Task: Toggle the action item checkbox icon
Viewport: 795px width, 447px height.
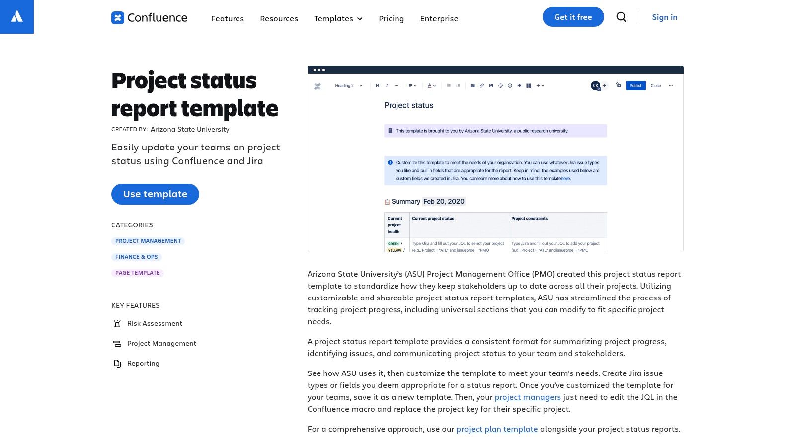Action: point(473,85)
